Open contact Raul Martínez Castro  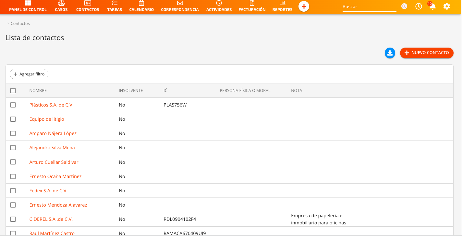52,233
